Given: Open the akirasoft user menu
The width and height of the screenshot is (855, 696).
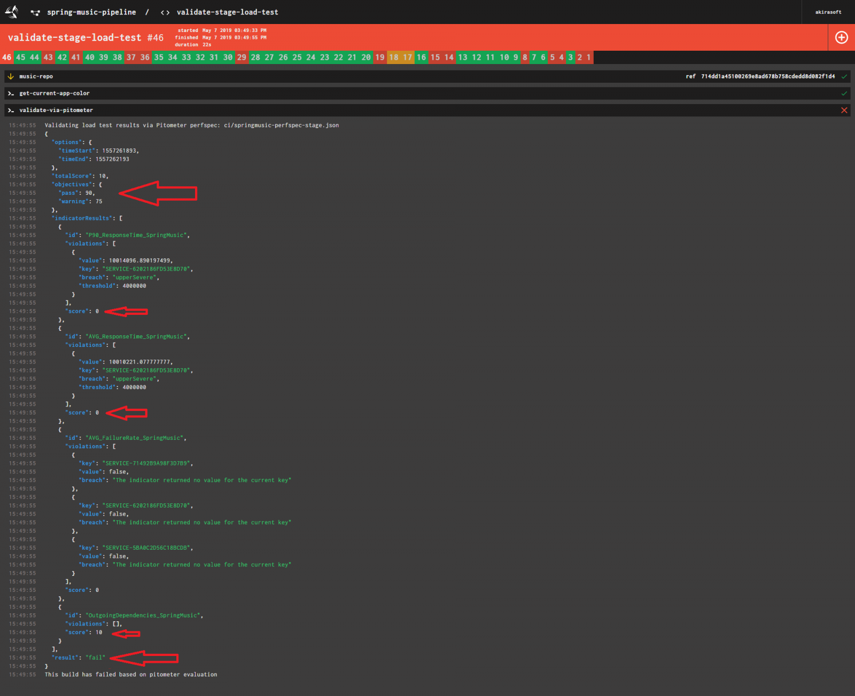Looking at the screenshot, I should tap(827, 12).
